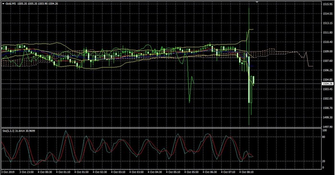Click the 4 Oct 03:50 time label
335x175 pixels.
tap(137, 172)
